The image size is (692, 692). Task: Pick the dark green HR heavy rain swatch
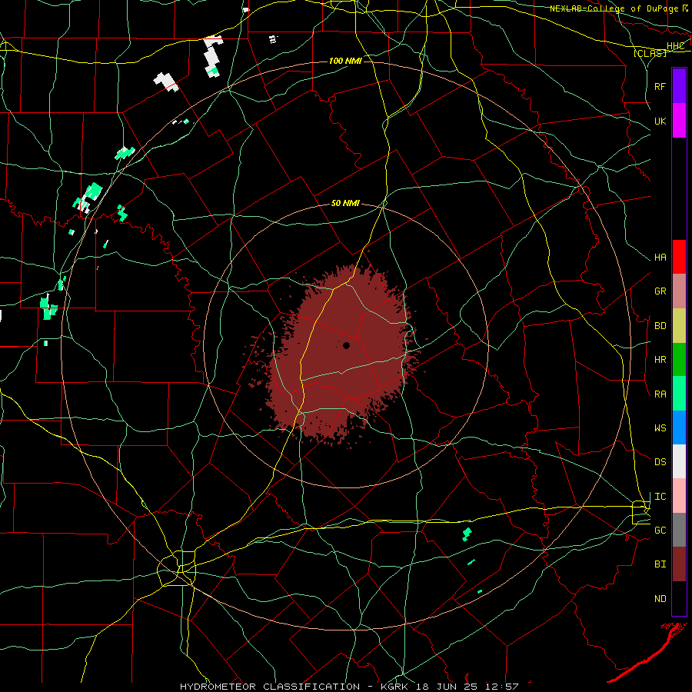tap(679, 359)
